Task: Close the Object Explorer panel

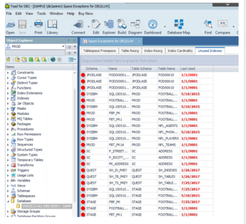Action: [74, 41]
